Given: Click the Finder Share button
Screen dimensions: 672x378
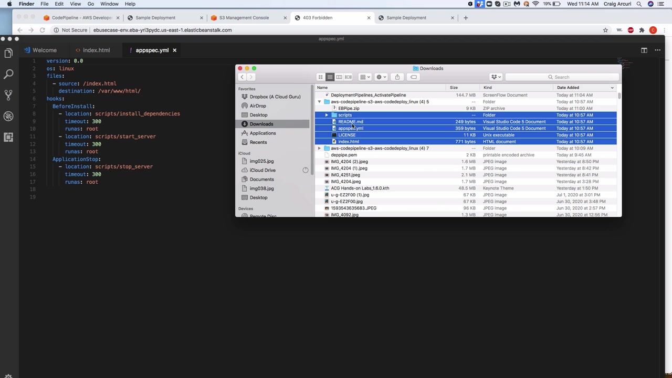Looking at the screenshot, I should point(397,77).
